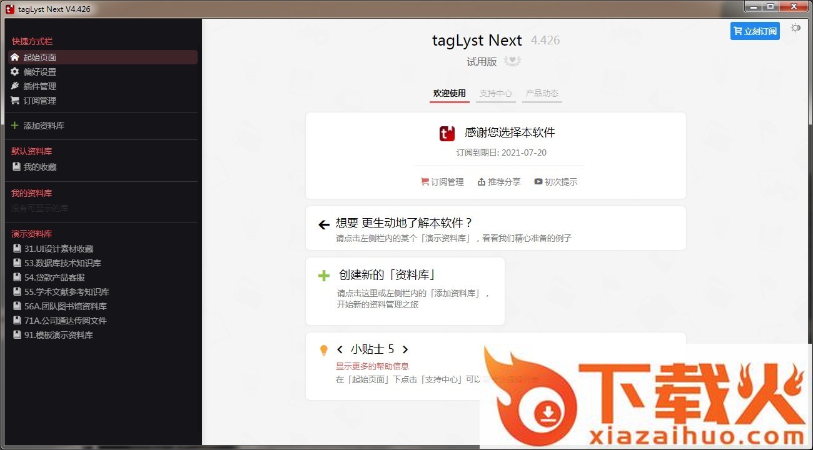Click the 推荐分享 share link
The image size is (813, 450).
point(499,182)
